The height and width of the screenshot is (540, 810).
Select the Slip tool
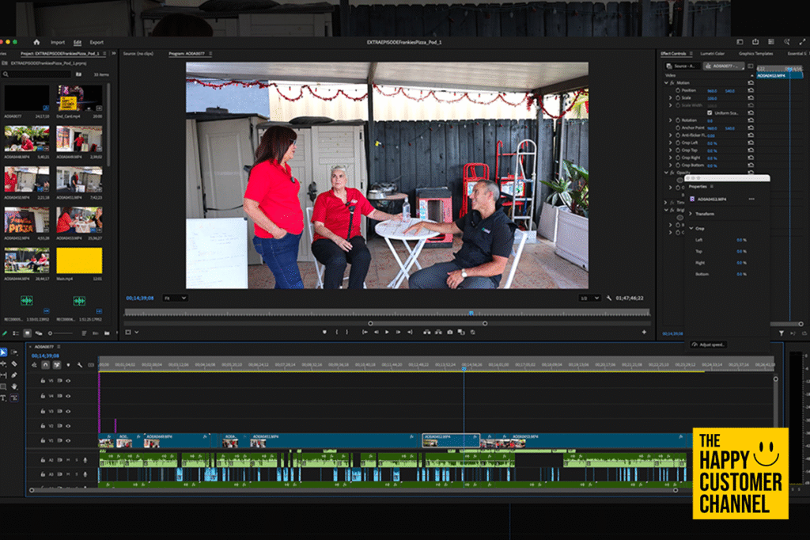click(x=4, y=375)
